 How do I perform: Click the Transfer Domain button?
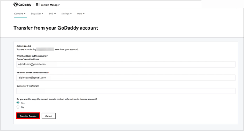(28, 116)
